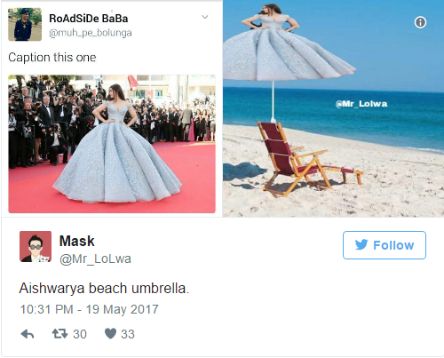Click the likes count 33

coord(128,334)
